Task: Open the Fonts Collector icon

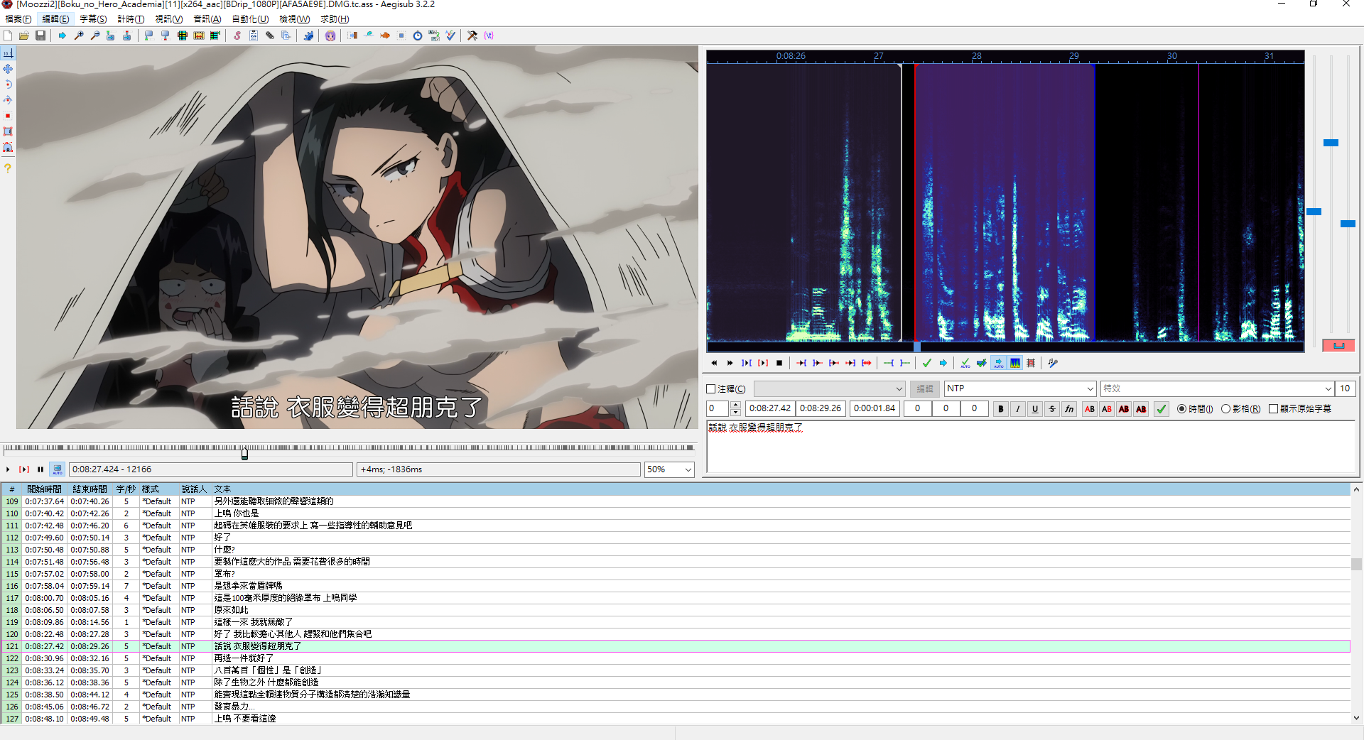Action: [286, 36]
